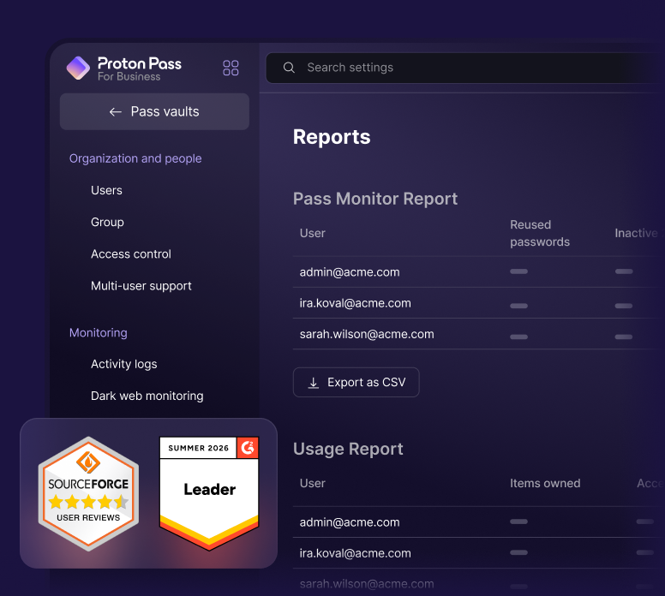
Task: Click the Items owned column header
Action: (545, 483)
